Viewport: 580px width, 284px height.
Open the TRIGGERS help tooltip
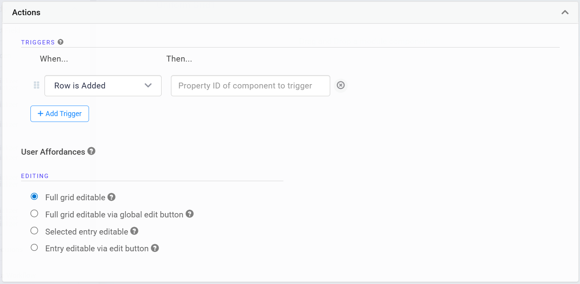tap(60, 42)
